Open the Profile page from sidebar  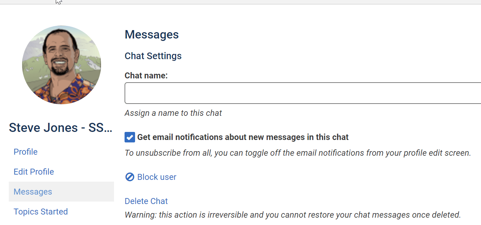click(26, 152)
